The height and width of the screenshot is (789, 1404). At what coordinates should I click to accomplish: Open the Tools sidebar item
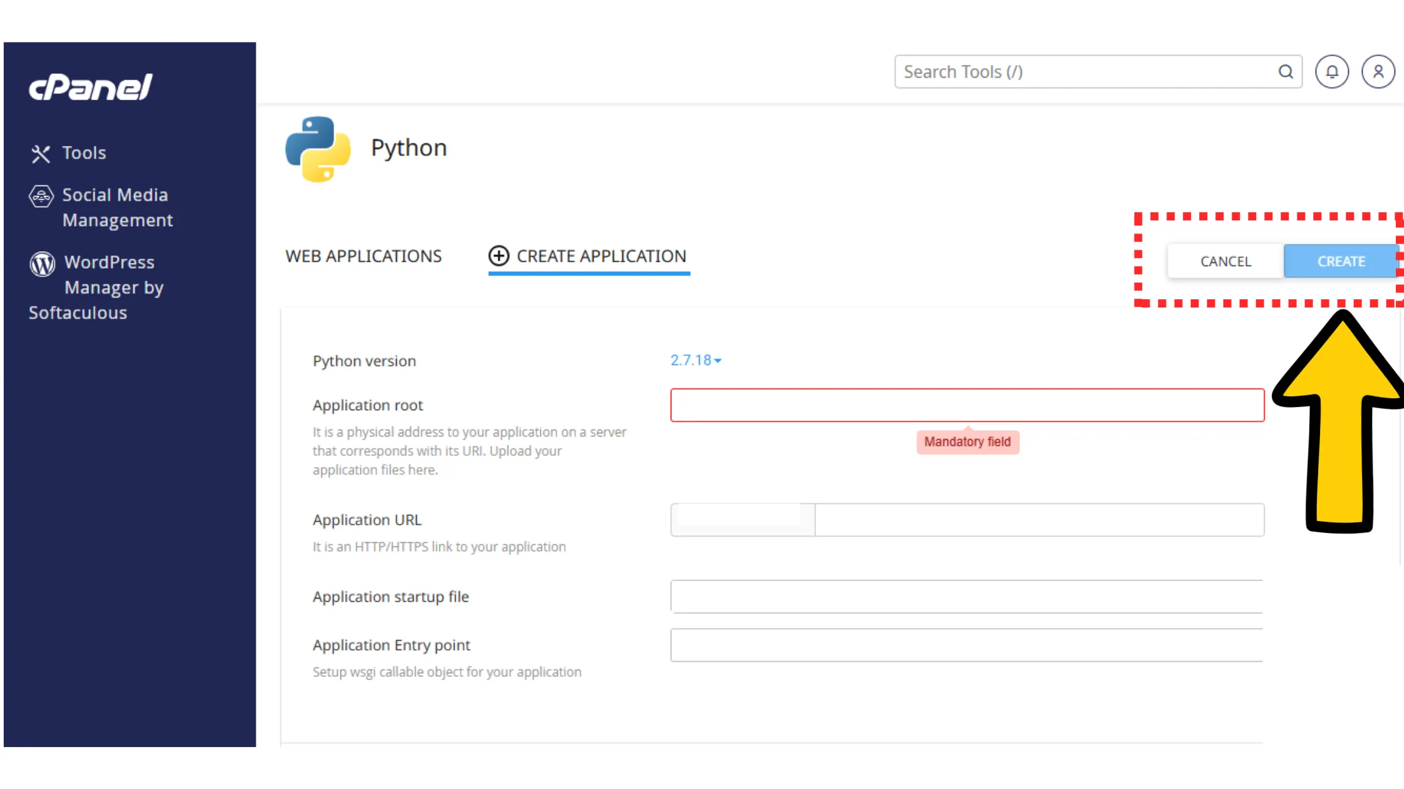(x=68, y=153)
